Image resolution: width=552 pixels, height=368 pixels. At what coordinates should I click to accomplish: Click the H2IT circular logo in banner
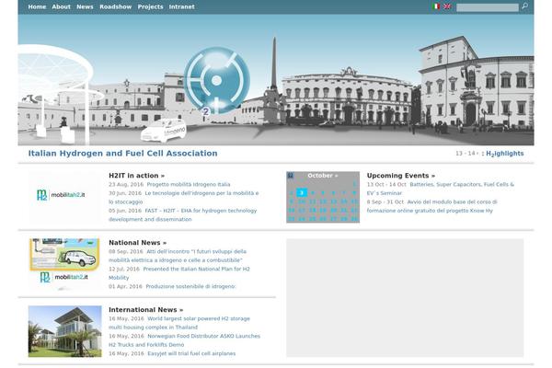click(x=217, y=81)
